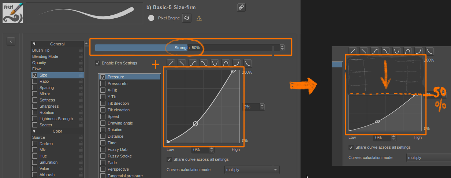Viewport: 451px width, 178px height.
Task: Click the lock icon beside Blending Mode
Action: (x=81, y=56)
